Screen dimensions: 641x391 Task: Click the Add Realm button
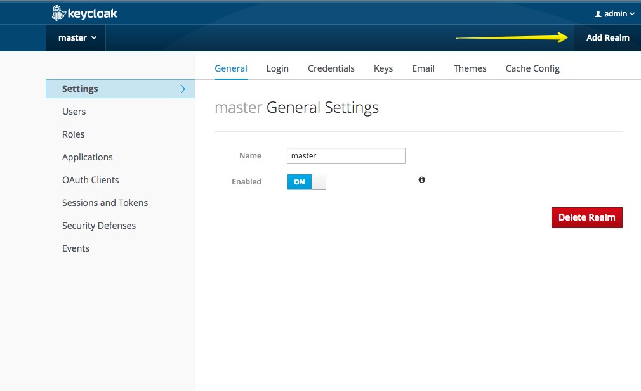[x=607, y=38]
